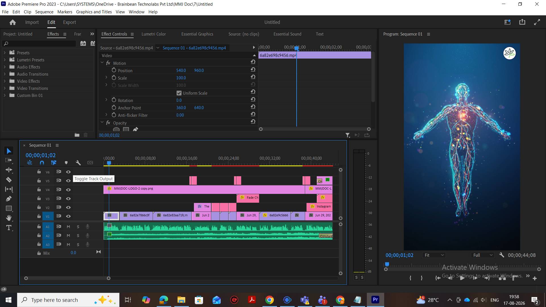
Task: Uncheck the Uniform Scale checkbox
Action: pyautogui.click(x=179, y=93)
